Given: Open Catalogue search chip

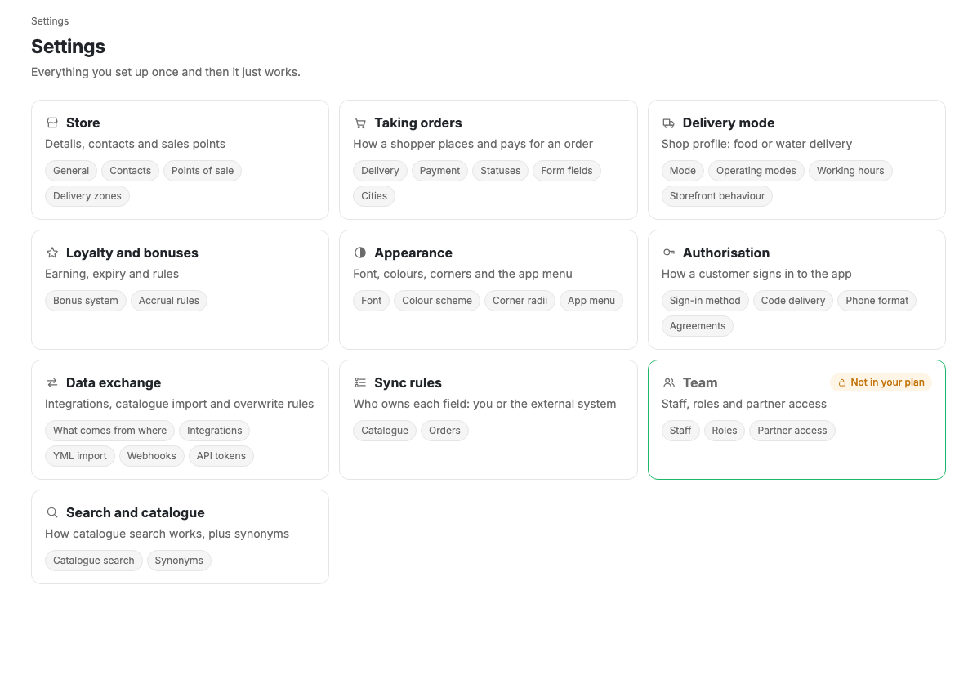Looking at the screenshot, I should pyautogui.click(x=93, y=561).
